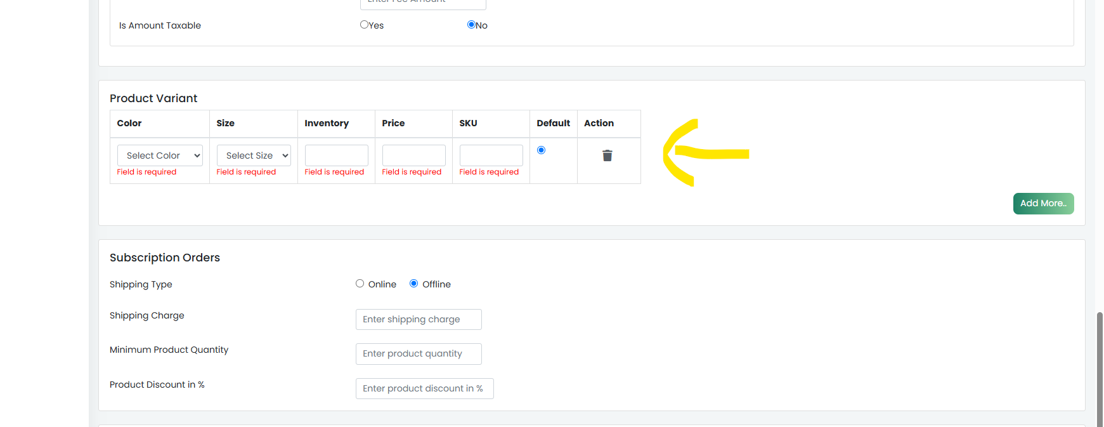Select No for Is Amount Taxable
The image size is (1104, 427).
click(x=471, y=25)
